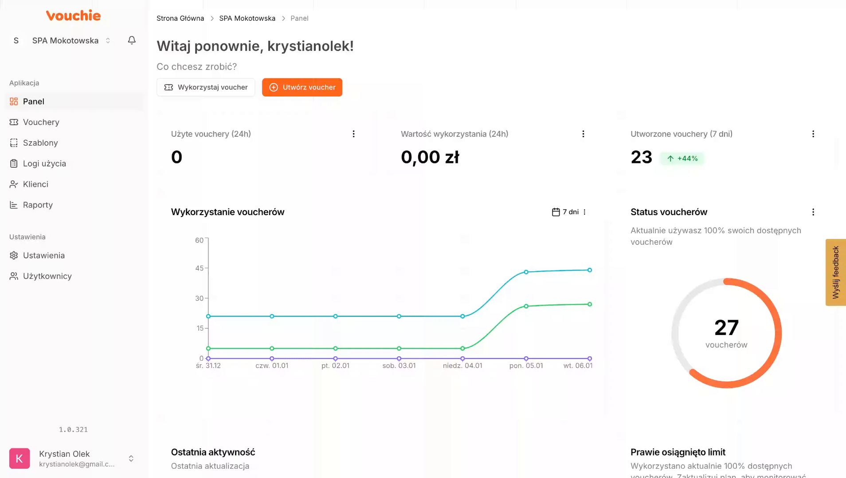This screenshot has height=478, width=846.
Task: Click the Strona Główna breadcrumb link
Action: point(180,18)
